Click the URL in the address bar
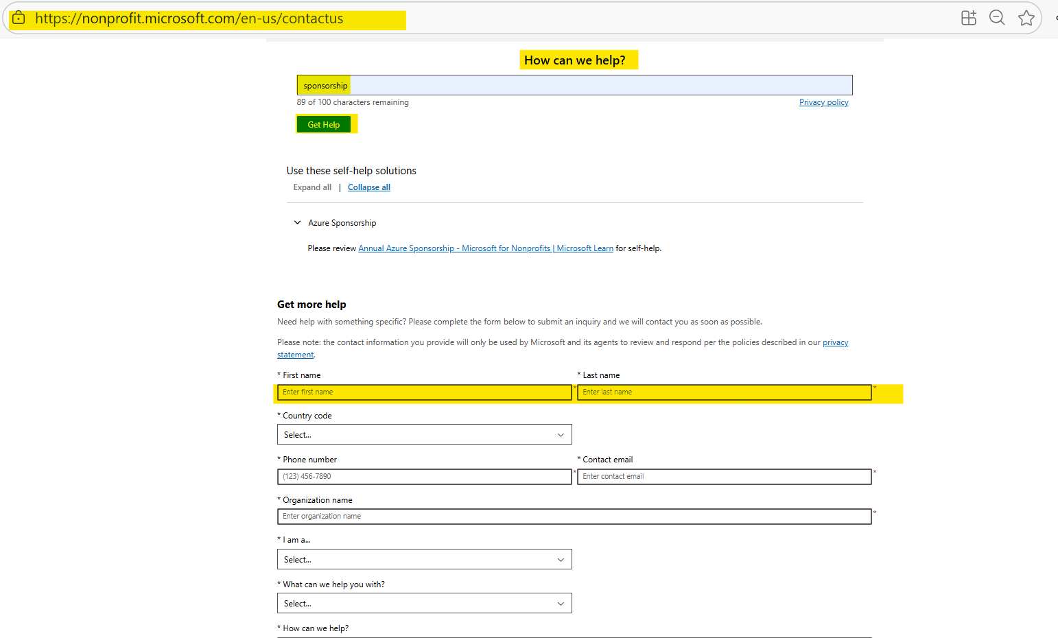1058x638 pixels. pyautogui.click(x=189, y=19)
